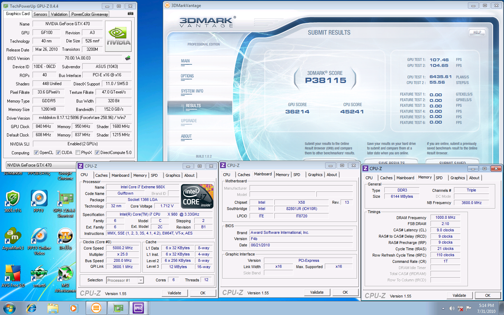
Task: Click Validate in the CPU-Z processor window
Action: 174,293
